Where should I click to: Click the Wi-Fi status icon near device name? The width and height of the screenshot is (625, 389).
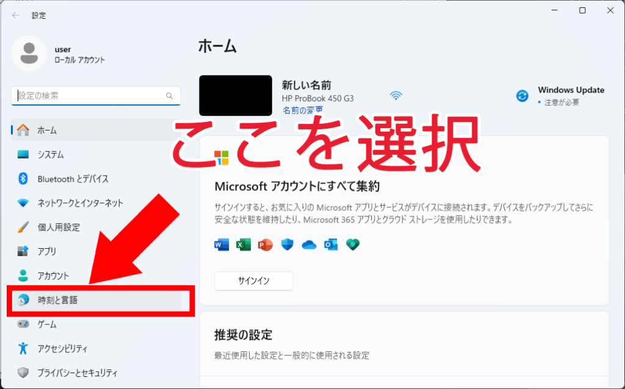click(396, 96)
